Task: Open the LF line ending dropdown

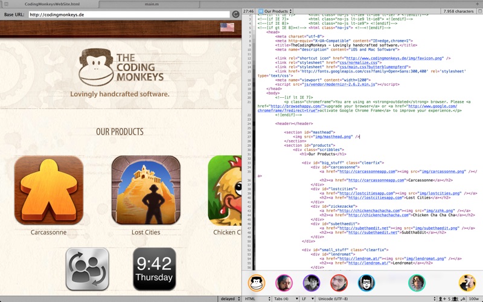Action: 308,299
